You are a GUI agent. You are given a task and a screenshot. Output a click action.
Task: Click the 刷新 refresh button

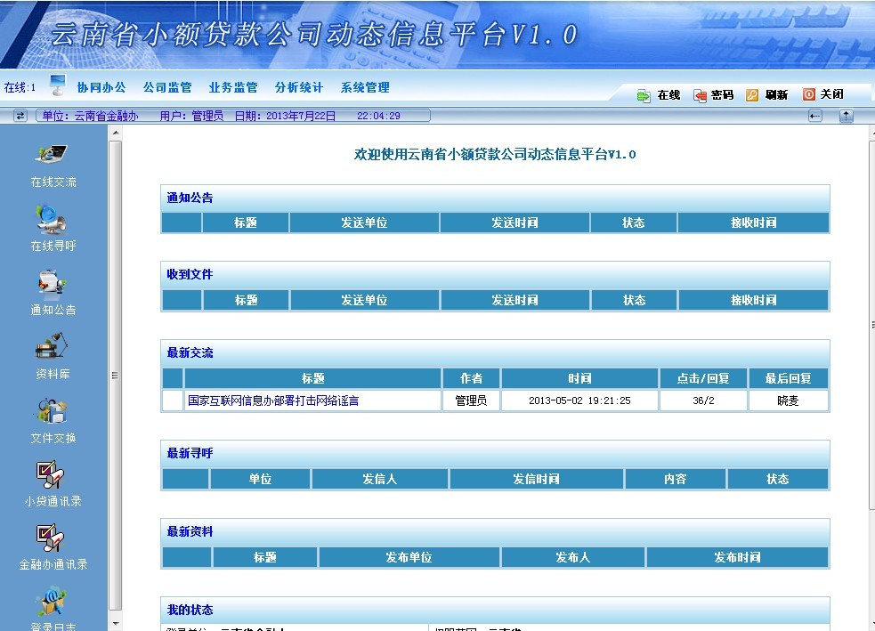(767, 95)
